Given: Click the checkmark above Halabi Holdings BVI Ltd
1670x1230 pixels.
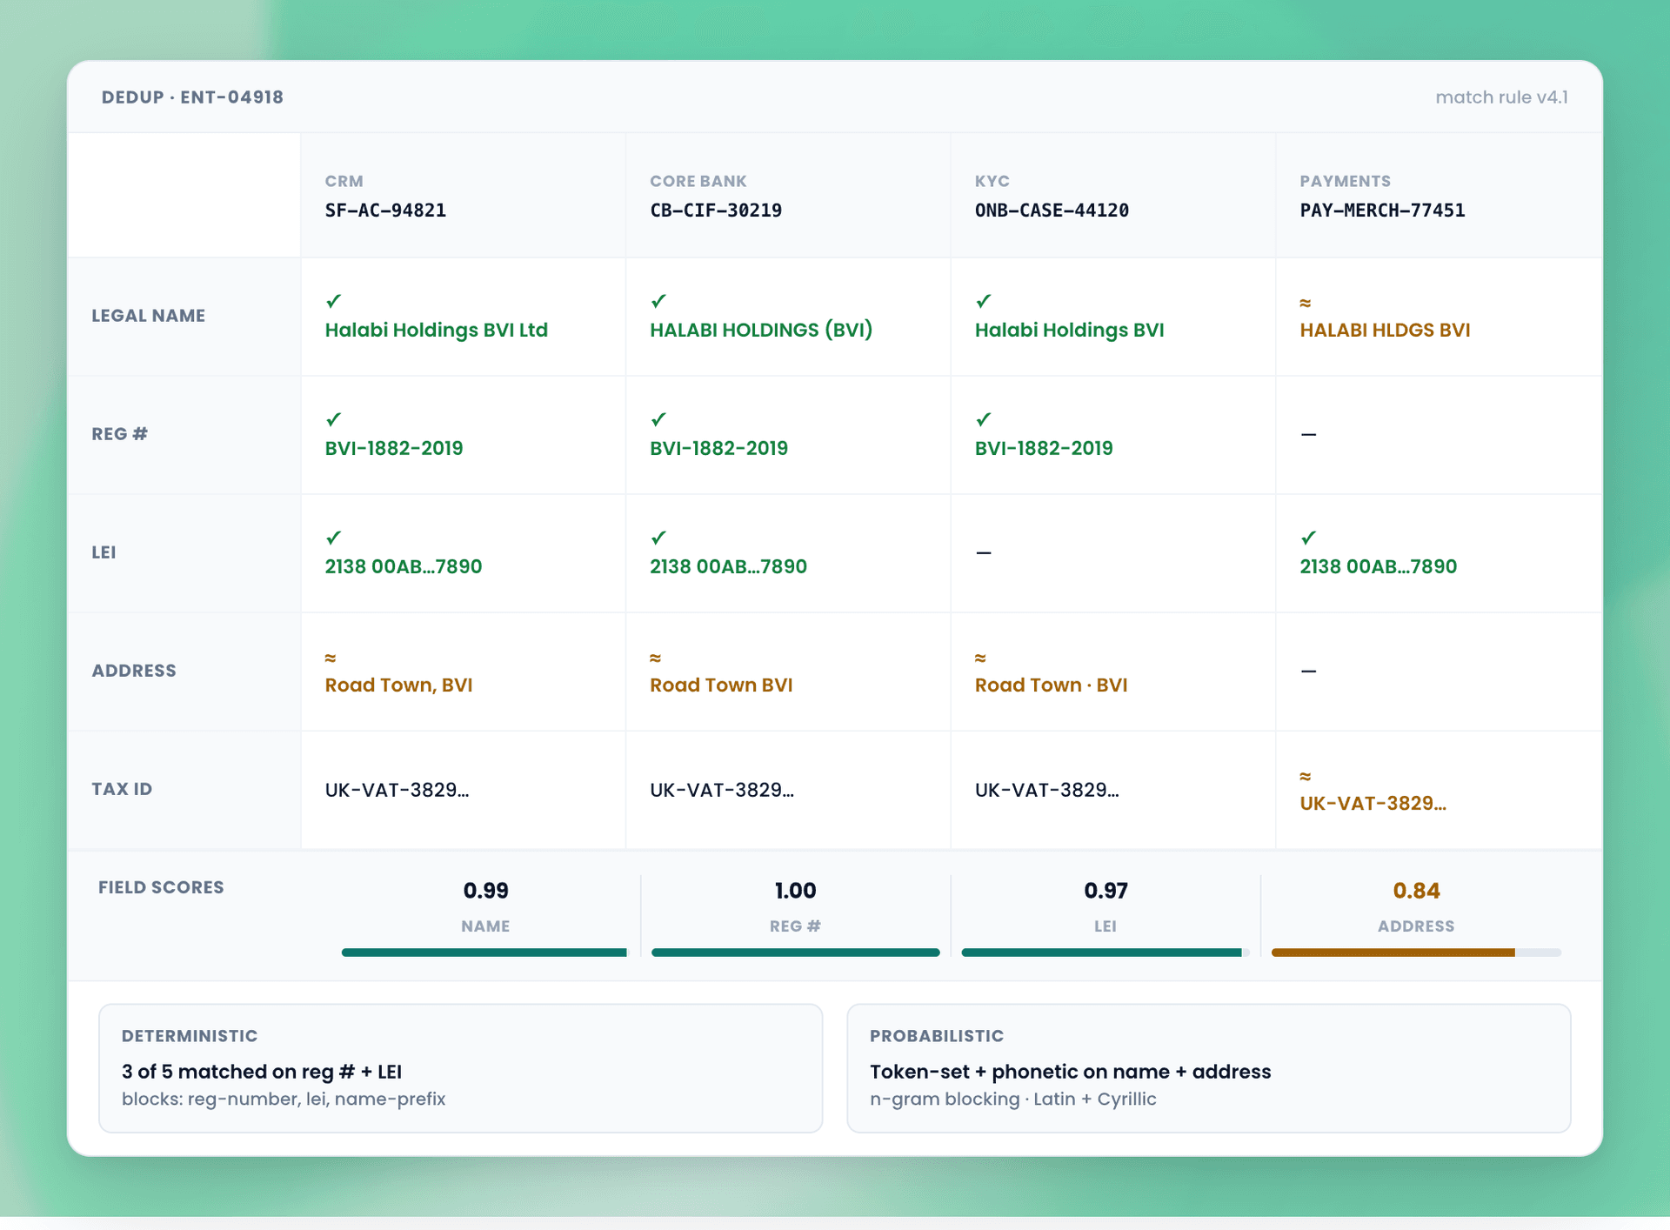Looking at the screenshot, I should click(333, 301).
